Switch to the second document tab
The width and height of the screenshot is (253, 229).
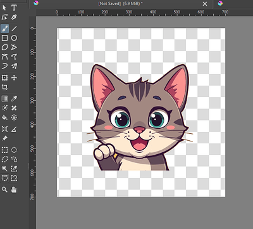point(233,4)
